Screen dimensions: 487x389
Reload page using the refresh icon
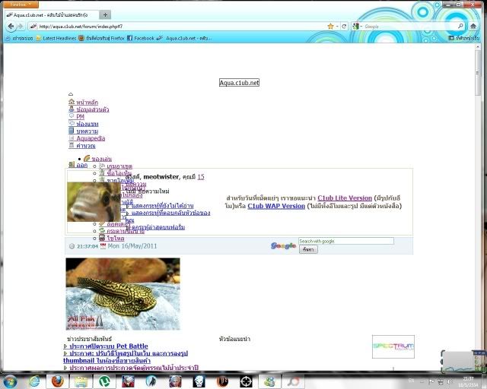(x=345, y=26)
